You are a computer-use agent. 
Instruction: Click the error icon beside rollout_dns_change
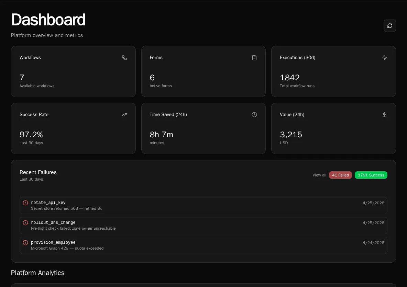pos(25,223)
